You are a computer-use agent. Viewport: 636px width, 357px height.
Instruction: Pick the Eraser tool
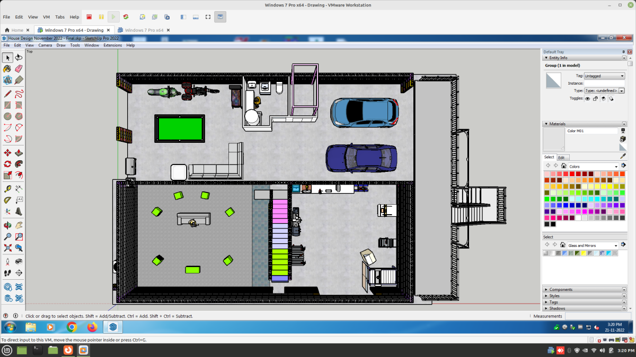click(x=19, y=69)
